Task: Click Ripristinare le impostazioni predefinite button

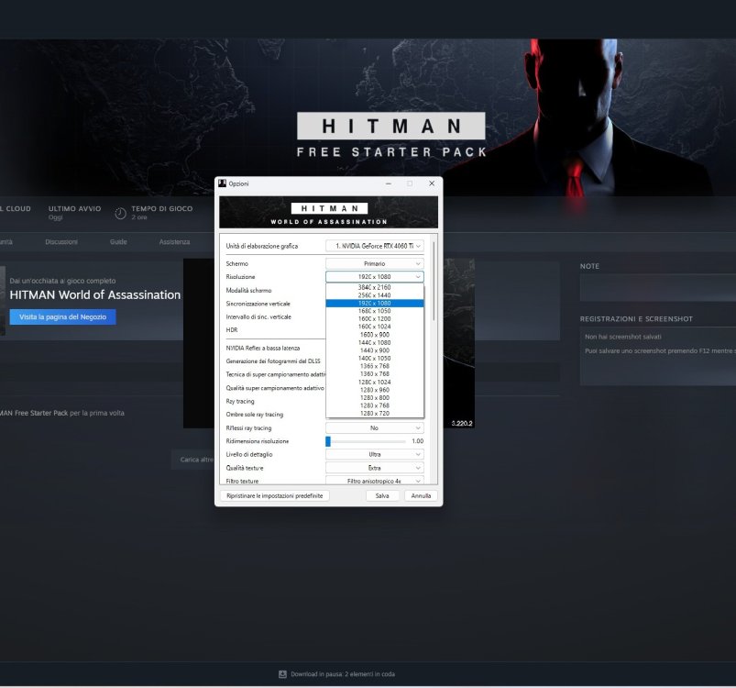Action: pyautogui.click(x=275, y=495)
